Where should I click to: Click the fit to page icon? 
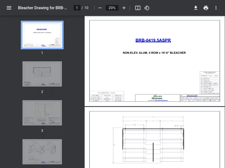pos(138,8)
